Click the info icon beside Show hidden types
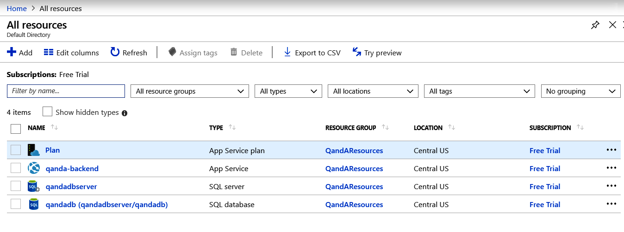This screenshot has width=624, height=232. click(125, 113)
